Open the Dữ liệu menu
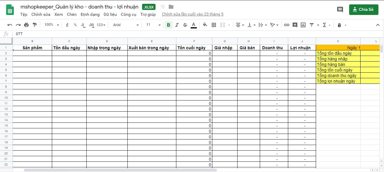This screenshot has height=172, width=384. (x=110, y=14)
